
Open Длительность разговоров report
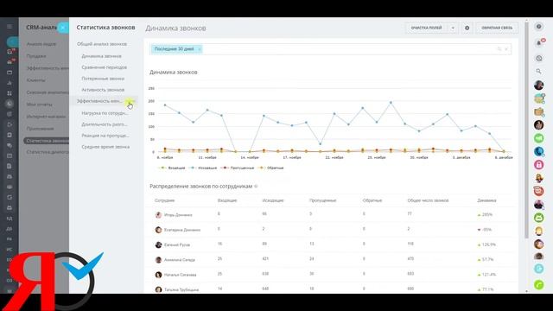105,124
